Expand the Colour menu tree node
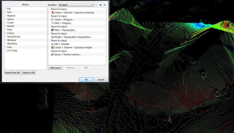 pyautogui.click(x=6, y=33)
